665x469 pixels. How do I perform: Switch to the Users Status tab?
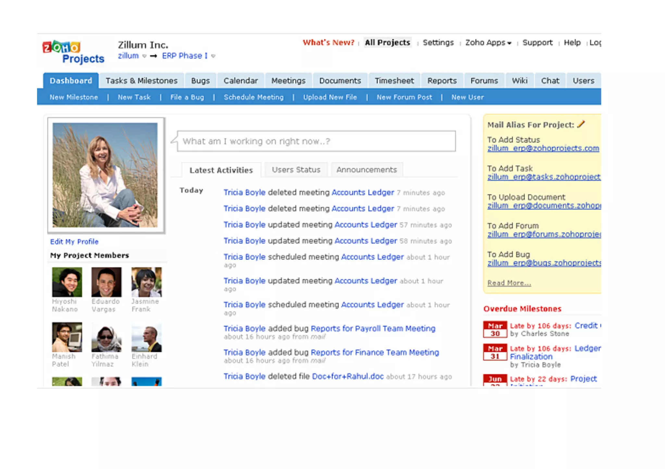[296, 170]
